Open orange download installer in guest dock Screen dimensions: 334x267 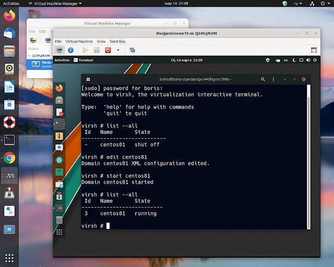[x=59, y=136]
